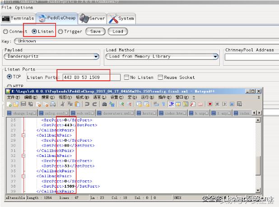279x207 pixels.
Task: Select the Listen radio button
Action: [34, 32]
